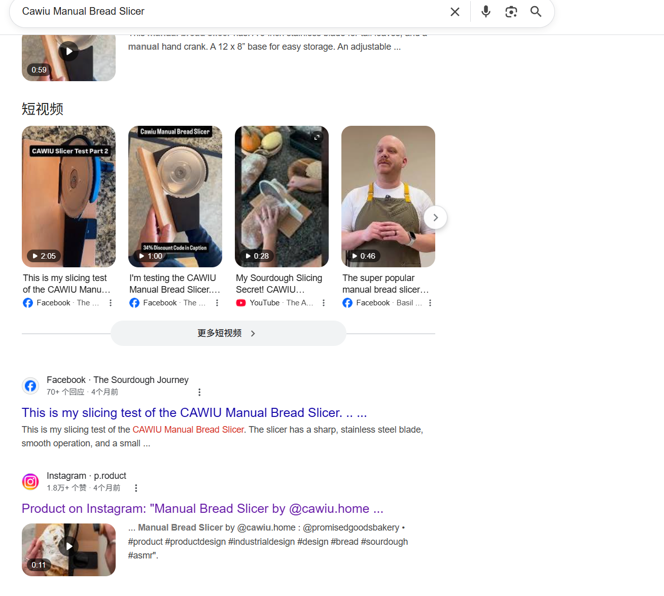Image resolution: width=664 pixels, height=596 pixels.
Task: Play the 0:11 Instagram video thumbnail
Action: (68, 549)
